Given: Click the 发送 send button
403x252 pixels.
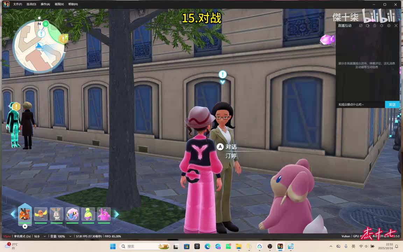Looking at the screenshot, I should point(392,104).
